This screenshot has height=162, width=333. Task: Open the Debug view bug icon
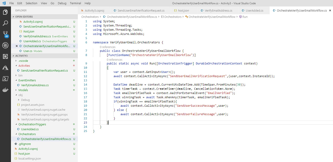tap(5, 45)
